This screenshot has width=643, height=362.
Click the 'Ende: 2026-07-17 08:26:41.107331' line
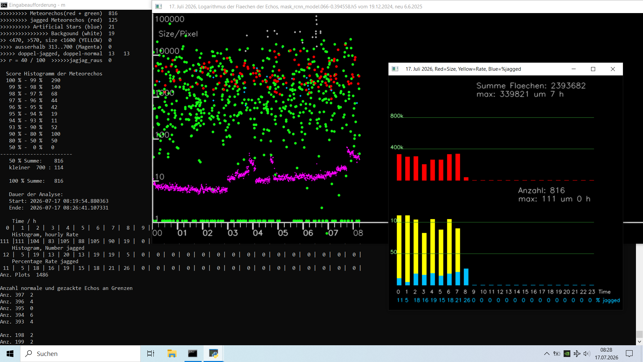coord(59,208)
